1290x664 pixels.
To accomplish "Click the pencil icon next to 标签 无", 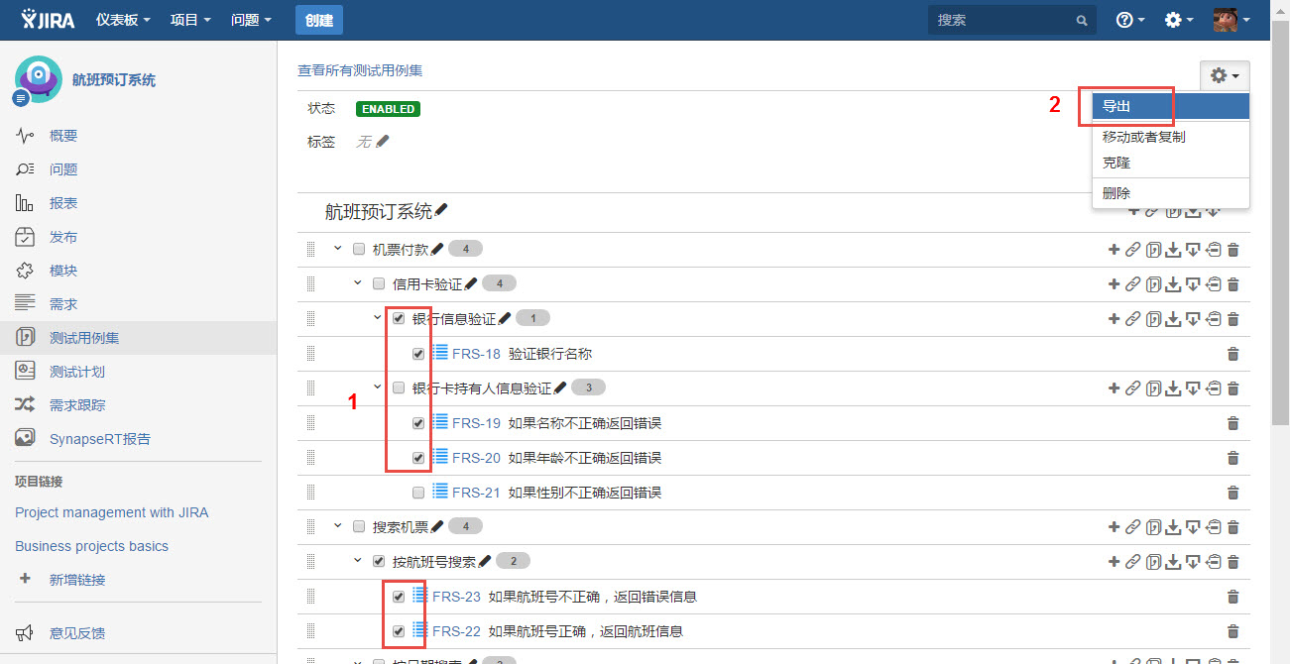I will point(383,142).
